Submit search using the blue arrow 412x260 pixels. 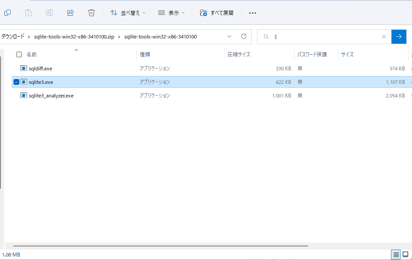[399, 37]
